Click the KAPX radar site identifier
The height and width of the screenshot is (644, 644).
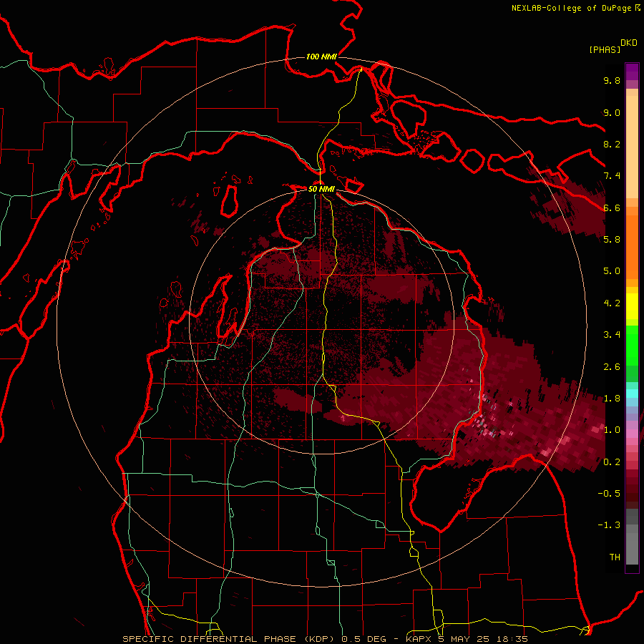click(418, 639)
